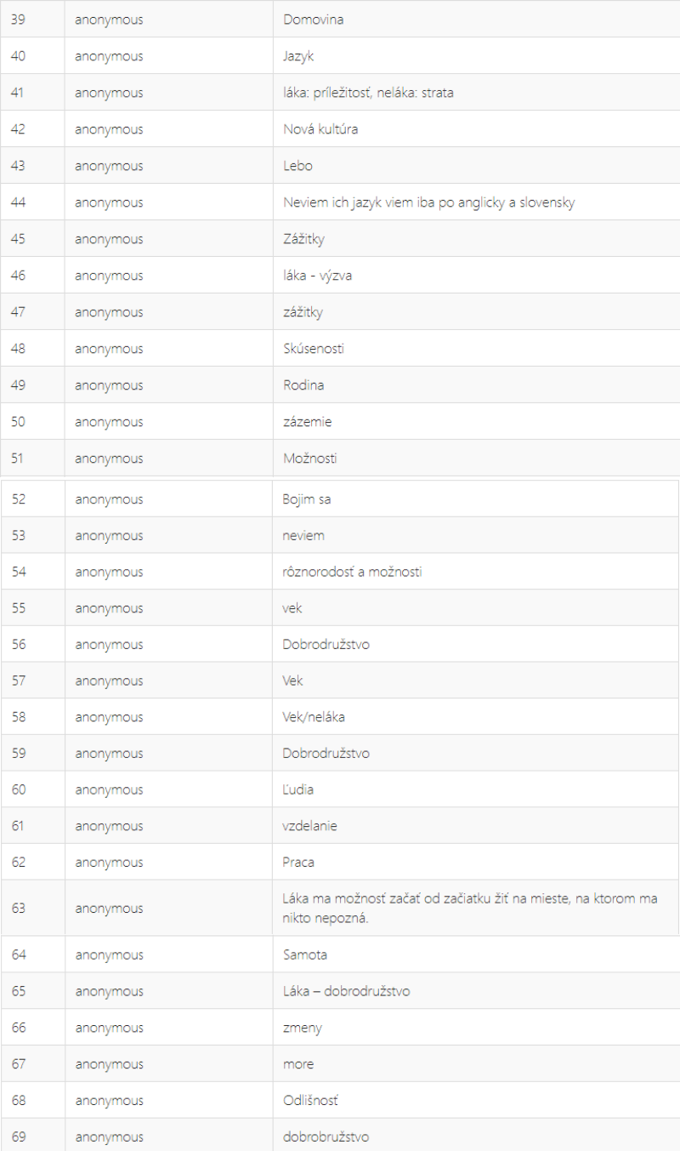Select the "Lebo" response cell
The image size is (680, 1151).
[x=476, y=166]
